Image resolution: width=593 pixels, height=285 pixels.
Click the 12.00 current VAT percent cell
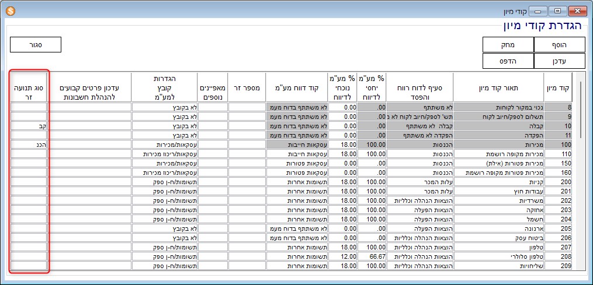coord(342,256)
